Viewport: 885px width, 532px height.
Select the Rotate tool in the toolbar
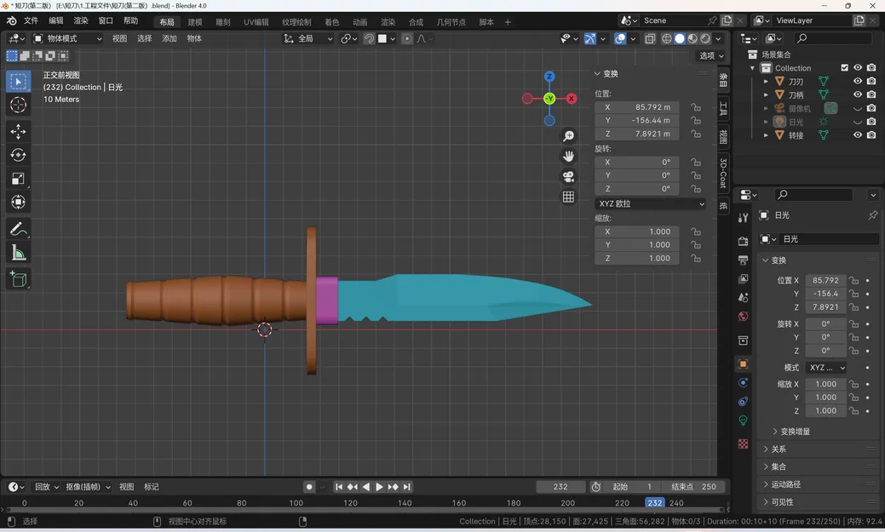(x=18, y=155)
